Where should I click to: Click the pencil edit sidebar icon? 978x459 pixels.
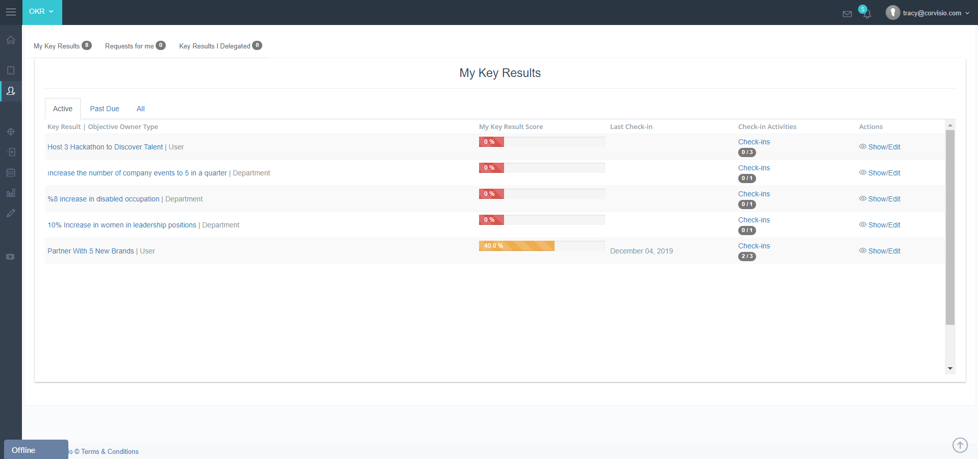[x=11, y=213]
